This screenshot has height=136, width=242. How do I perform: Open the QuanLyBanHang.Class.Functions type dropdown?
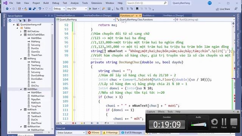pos(145,20)
